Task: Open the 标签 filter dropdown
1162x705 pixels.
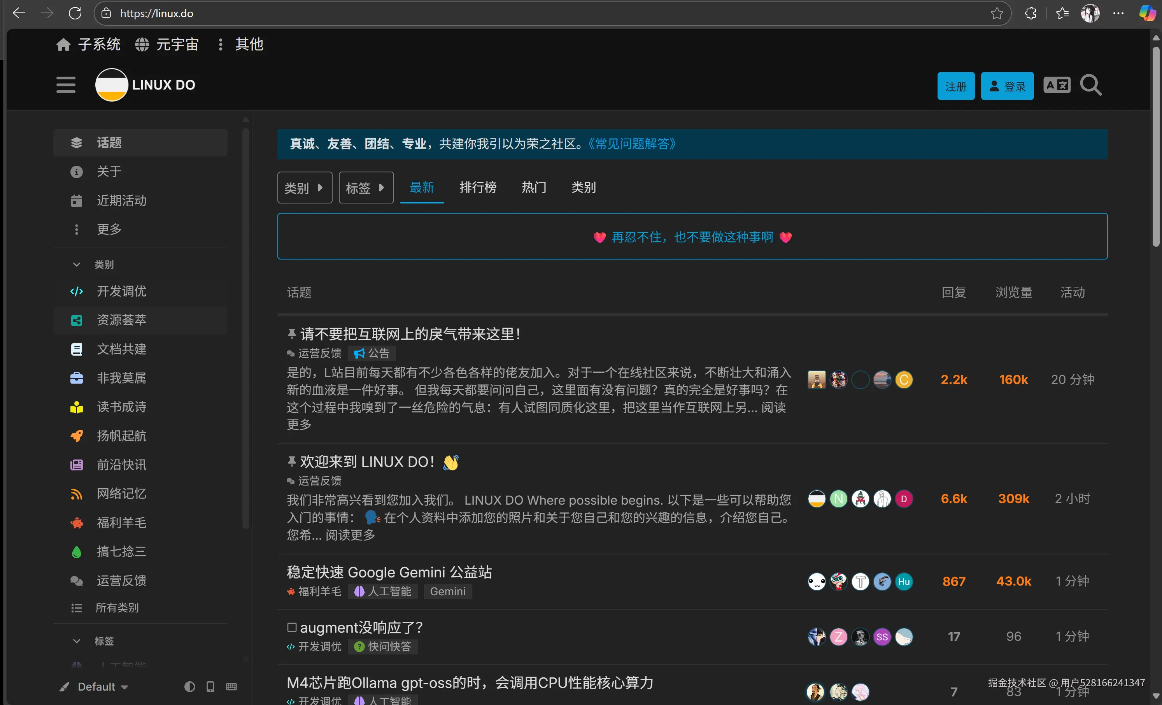Action: [366, 187]
